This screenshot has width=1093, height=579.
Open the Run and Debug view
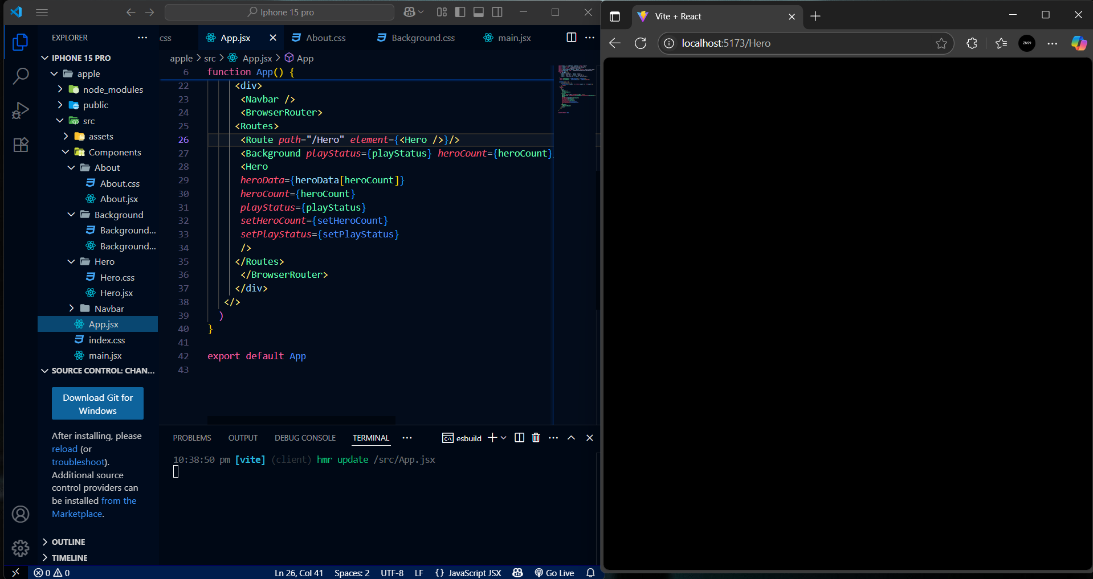(21, 110)
